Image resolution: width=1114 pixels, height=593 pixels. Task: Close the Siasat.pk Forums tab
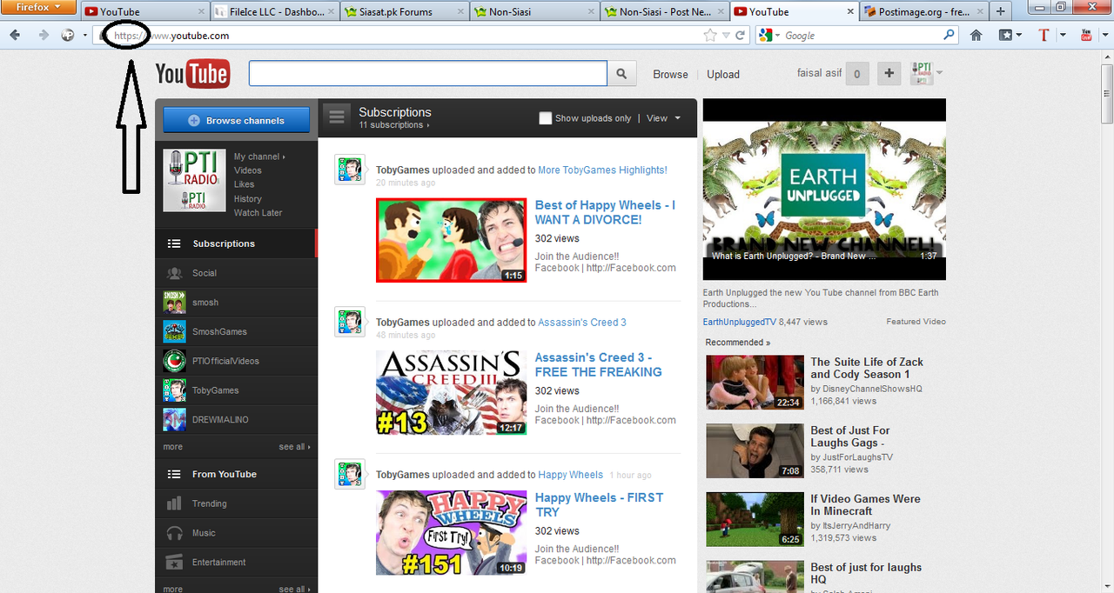pos(460,12)
